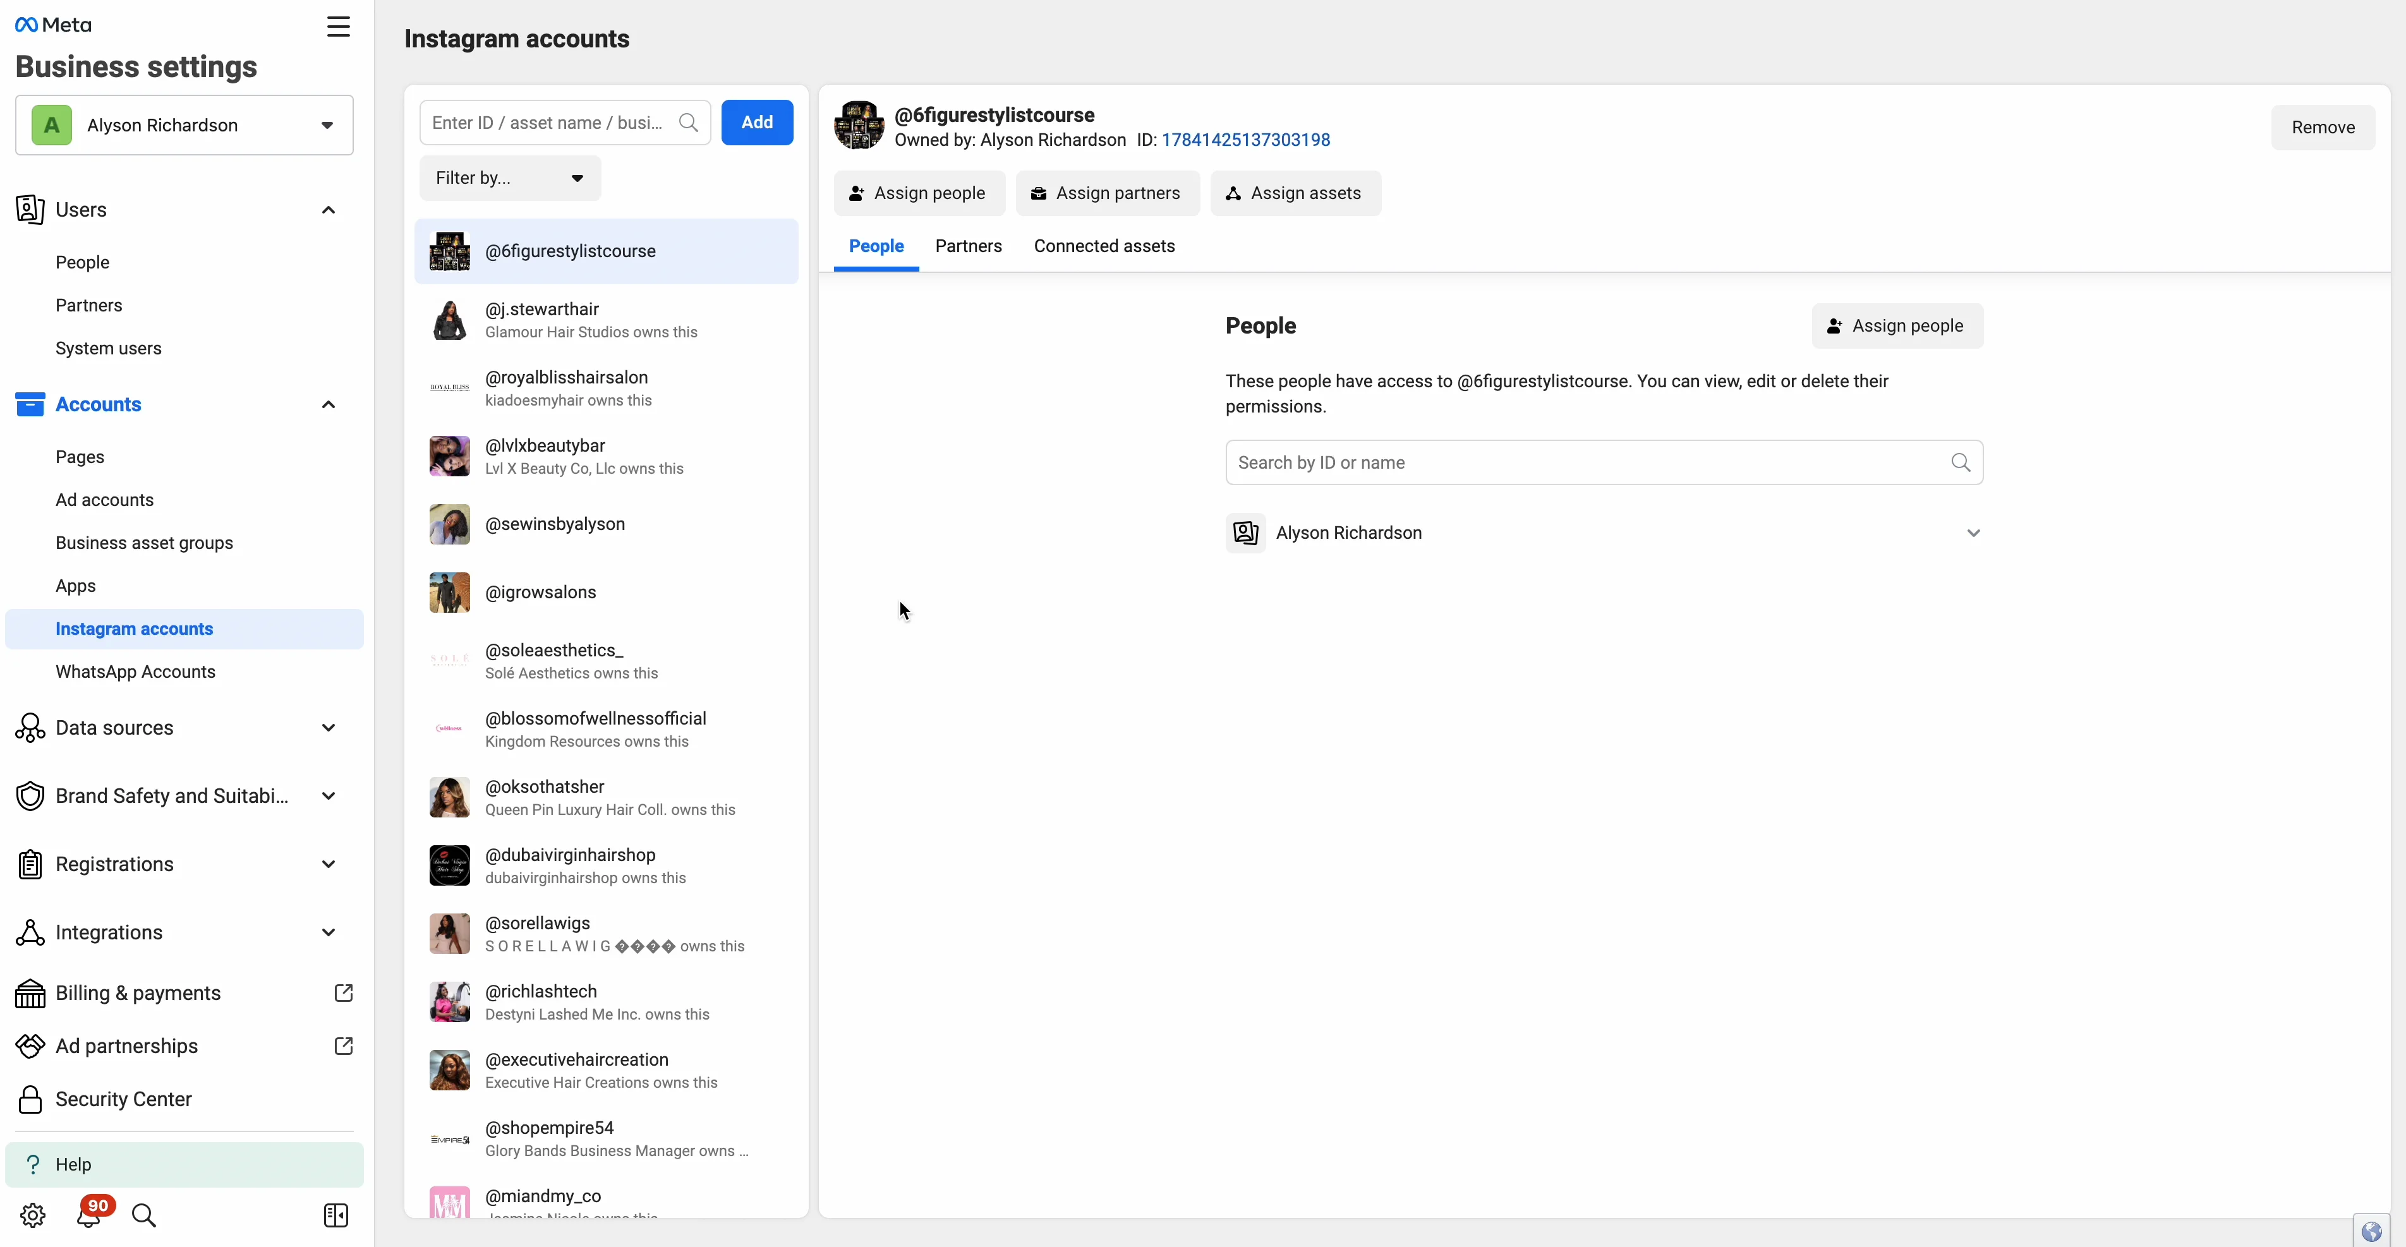The width and height of the screenshot is (2406, 1247).
Task: Click the sidebar collapse icon bottom right
Action: (336, 1215)
